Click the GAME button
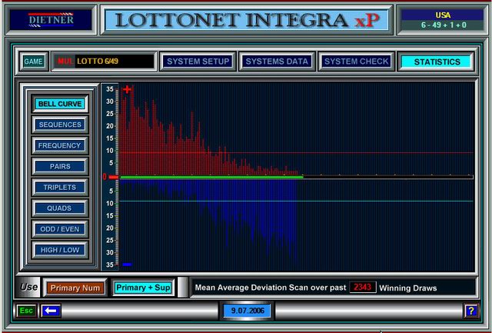 (33, 62)
